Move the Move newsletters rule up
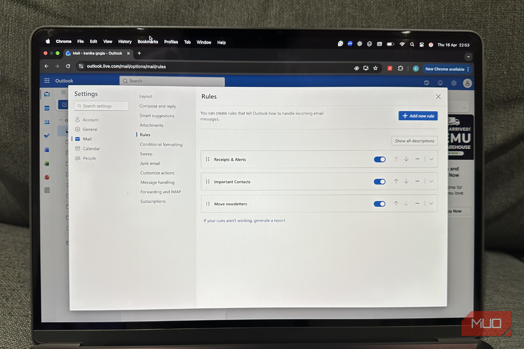Screen dimensions: 524x349 pyautogui.click(x=396, y=204)
